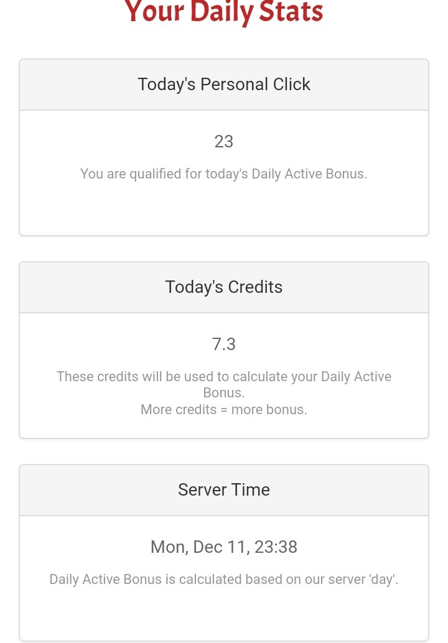Click the credits value 7.3

coord(224,344)
